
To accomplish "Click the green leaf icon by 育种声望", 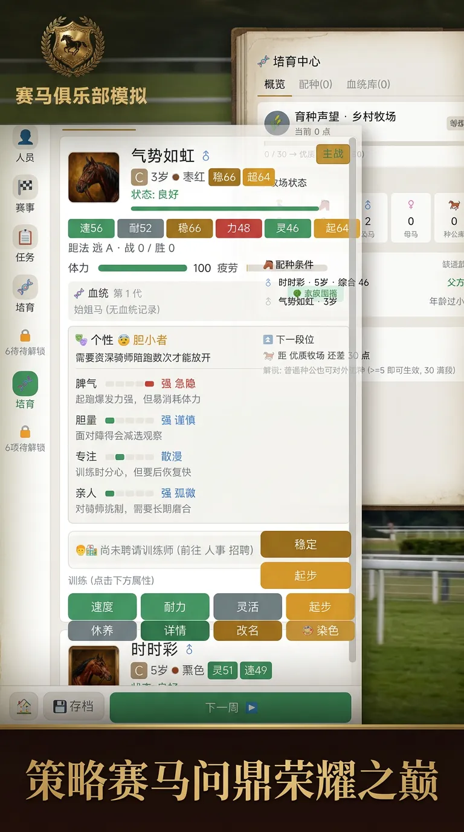I will (277, 123).
